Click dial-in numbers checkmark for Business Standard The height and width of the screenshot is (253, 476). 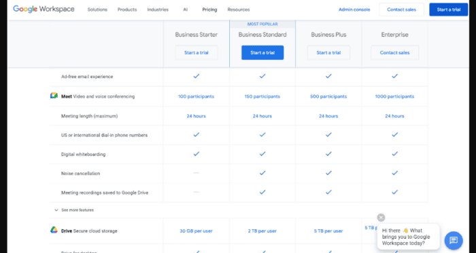point(262,135)
